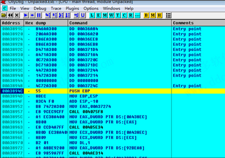The height and width of the screenshot is (158, 225).
Task: Click the Open file folder icon
Action: coord(4,15)
